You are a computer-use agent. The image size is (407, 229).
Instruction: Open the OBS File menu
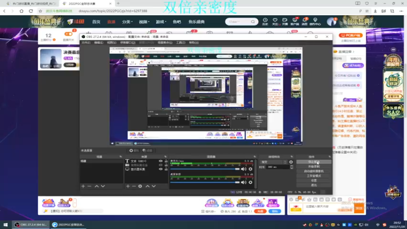click(x=86, y=43)
